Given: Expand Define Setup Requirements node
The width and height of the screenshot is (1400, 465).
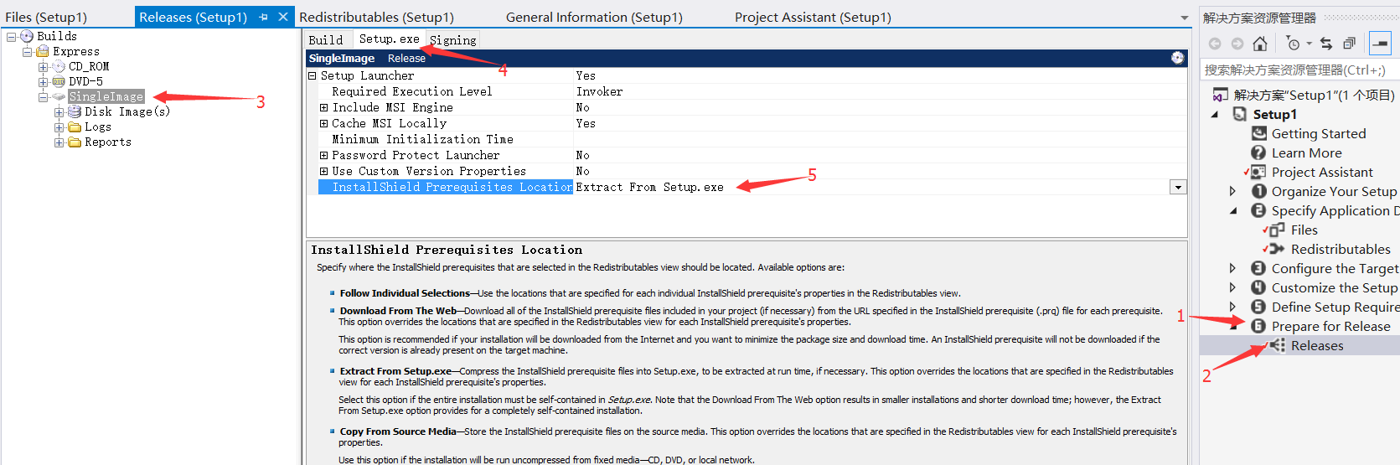Looking at the screenshot, I should pyautogui.click(x=1232, y=307).
